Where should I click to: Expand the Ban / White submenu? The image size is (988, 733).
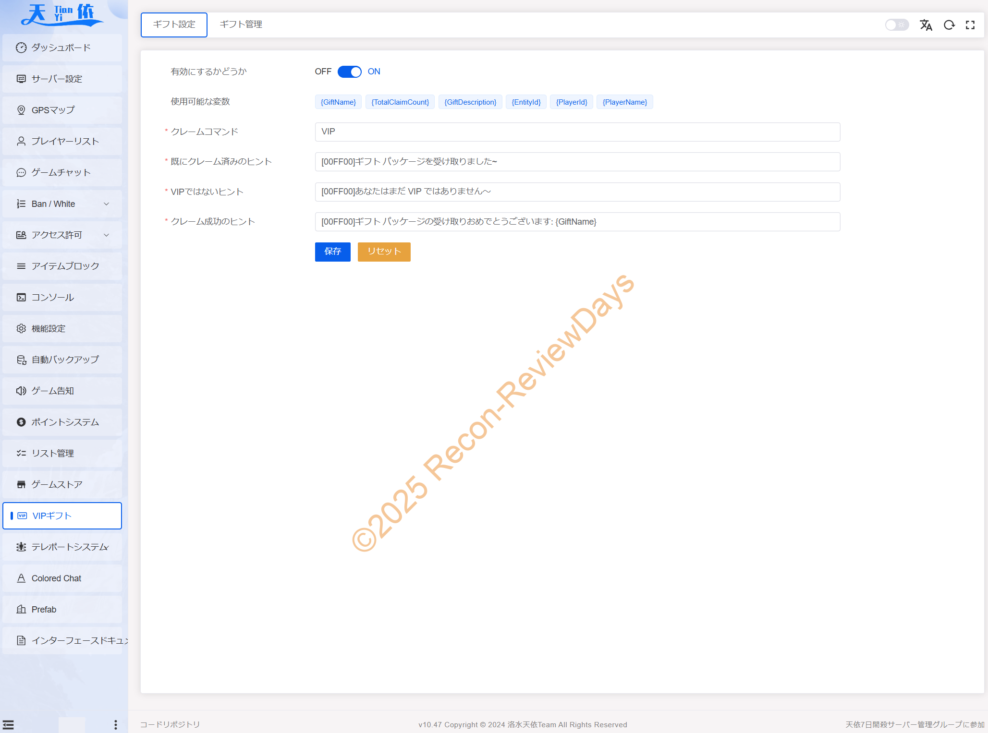click(x=62, y=204)
